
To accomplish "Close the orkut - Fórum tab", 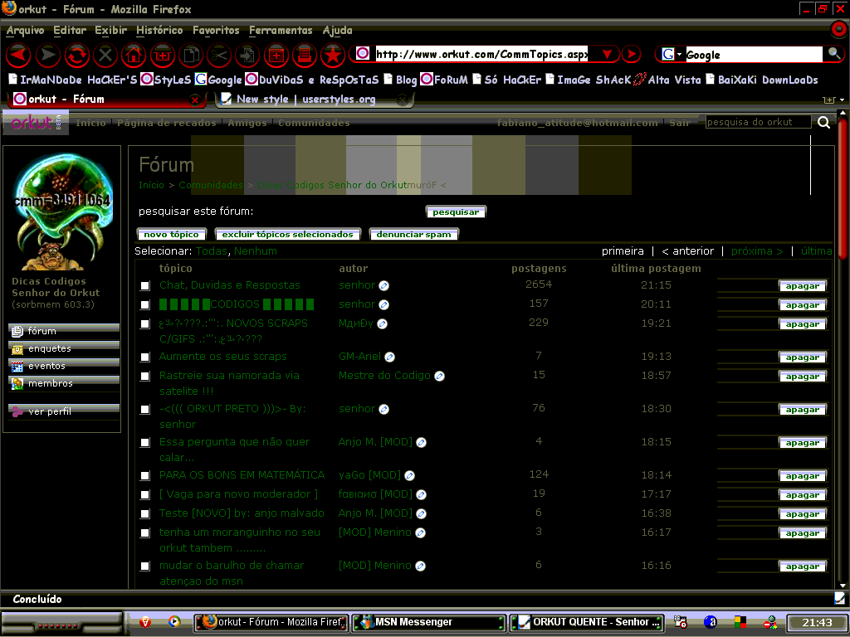I will pos(195,100).
